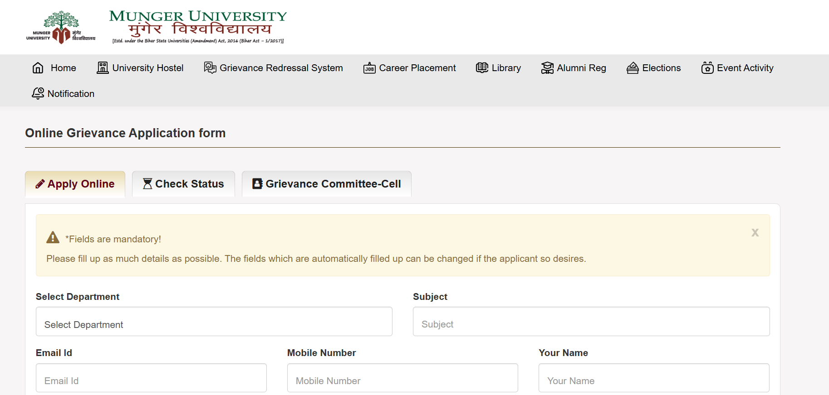Click into the Your Name field

(654, 378)
